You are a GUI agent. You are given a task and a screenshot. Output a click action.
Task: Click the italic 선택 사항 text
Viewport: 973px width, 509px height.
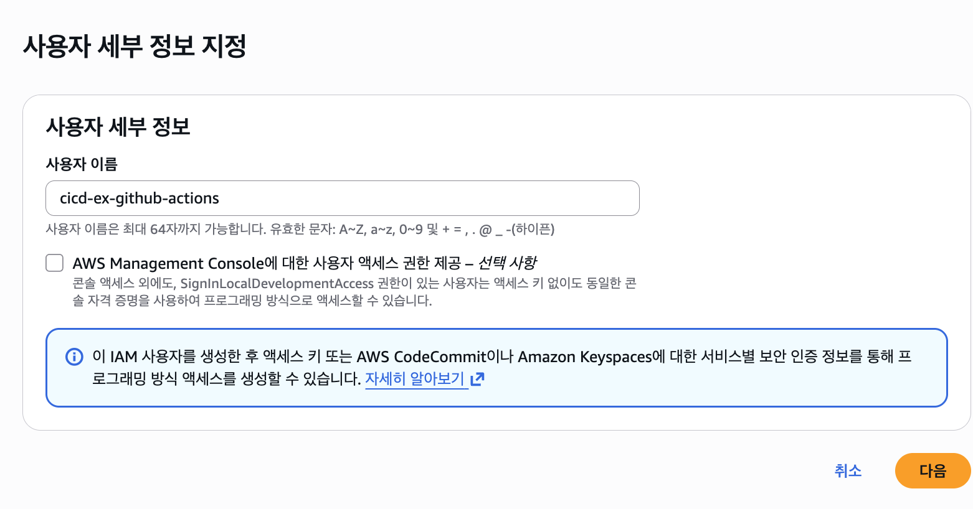[x=507, y=263]
